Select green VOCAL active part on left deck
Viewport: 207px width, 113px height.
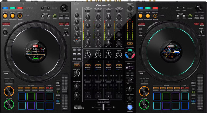click(x=12, y=8)
